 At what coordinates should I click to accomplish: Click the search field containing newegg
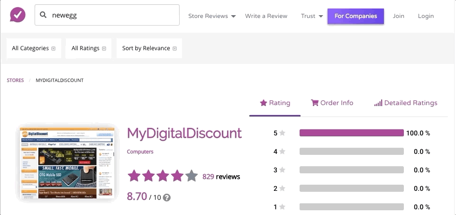[107, 15]
